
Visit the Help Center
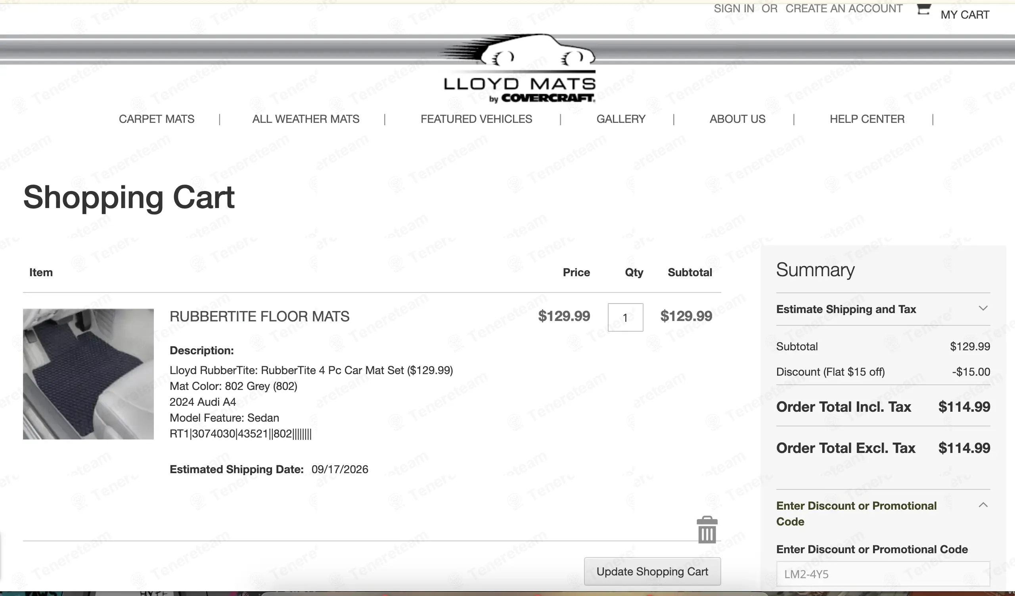[867, 119]
